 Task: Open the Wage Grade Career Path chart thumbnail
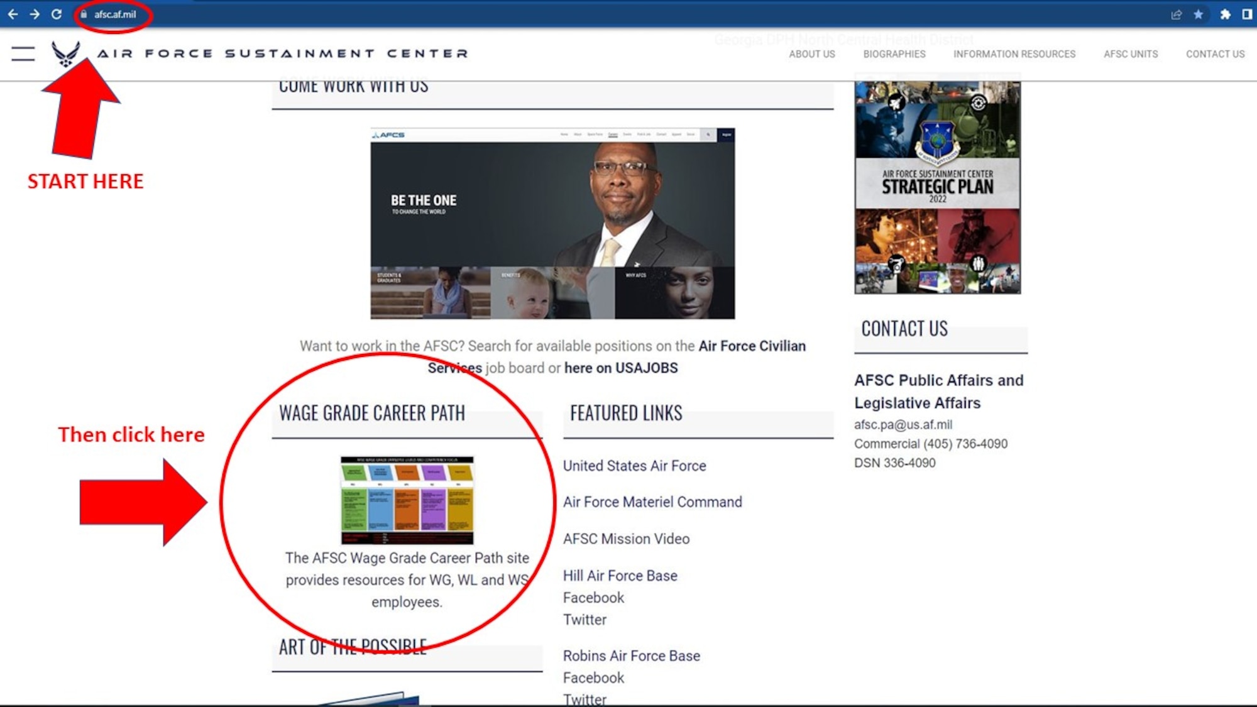407,500
